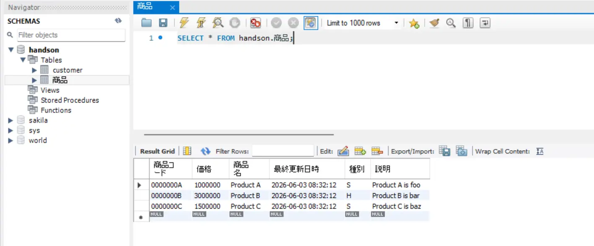The image size is (594, 246).
Task: Expand the world schema
Action: [11, 141]
